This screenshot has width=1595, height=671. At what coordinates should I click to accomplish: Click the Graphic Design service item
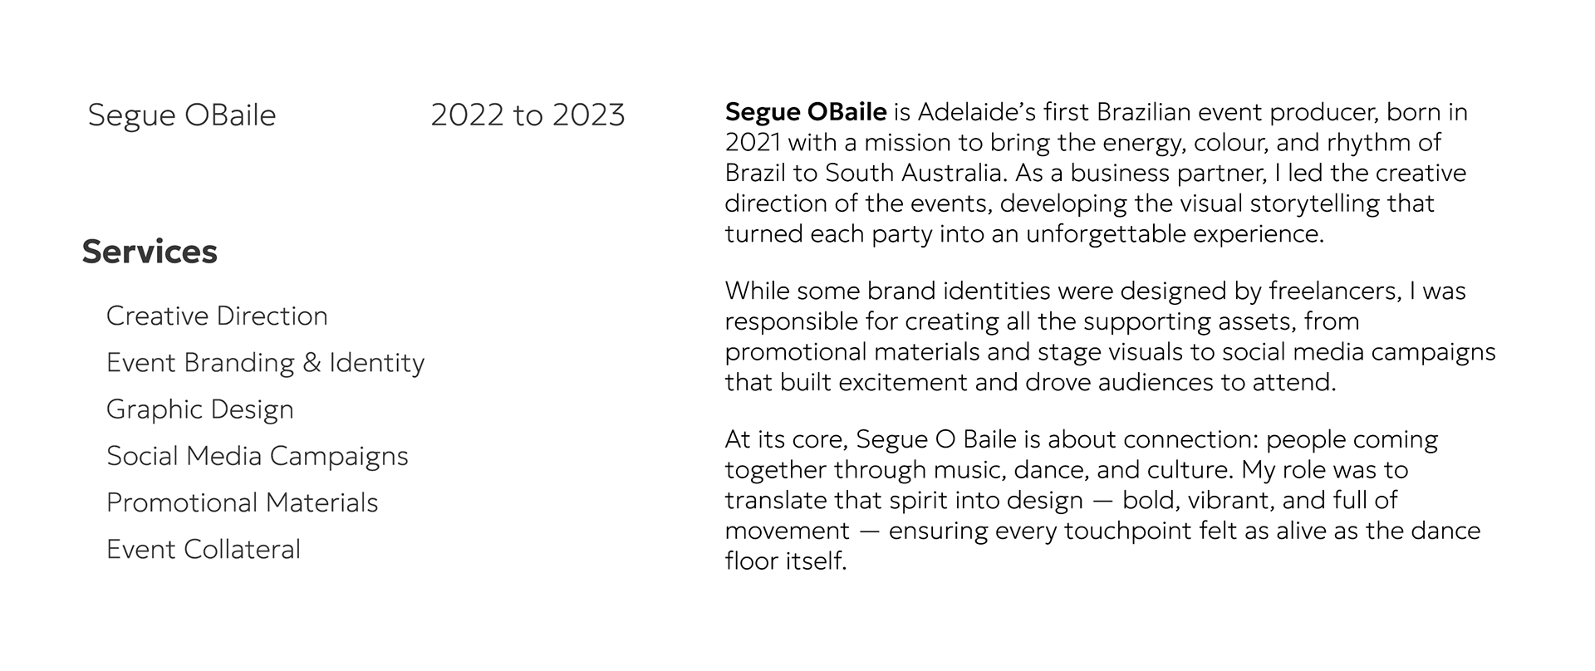click(x=199, y=409)
